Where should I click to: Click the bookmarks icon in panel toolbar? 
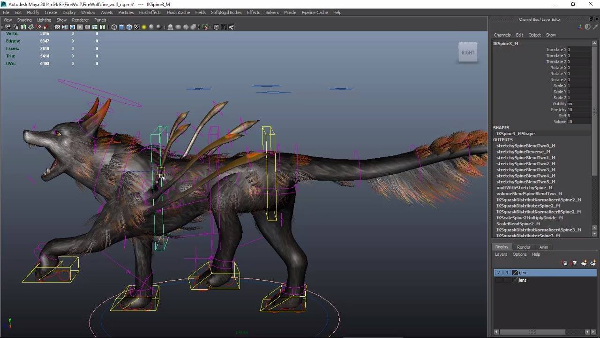click(x=23, y=27)
